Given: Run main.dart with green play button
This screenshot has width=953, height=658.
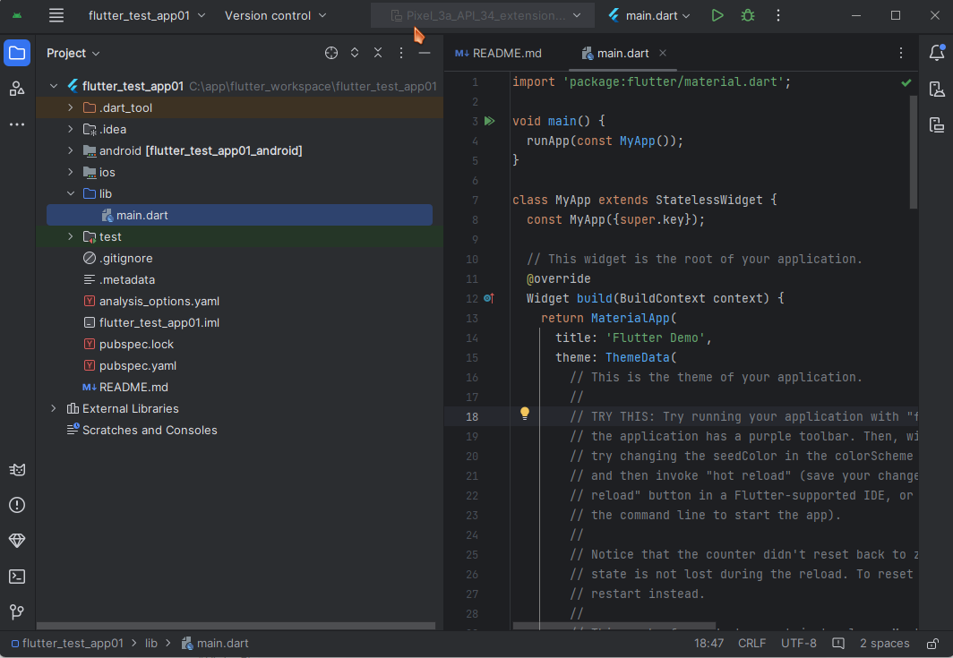Looking at the screenshot, I should [x=717, y=15].
